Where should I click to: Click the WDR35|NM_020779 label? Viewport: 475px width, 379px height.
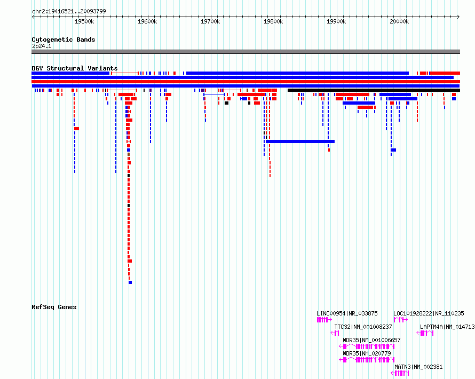(x=367, y=353)
